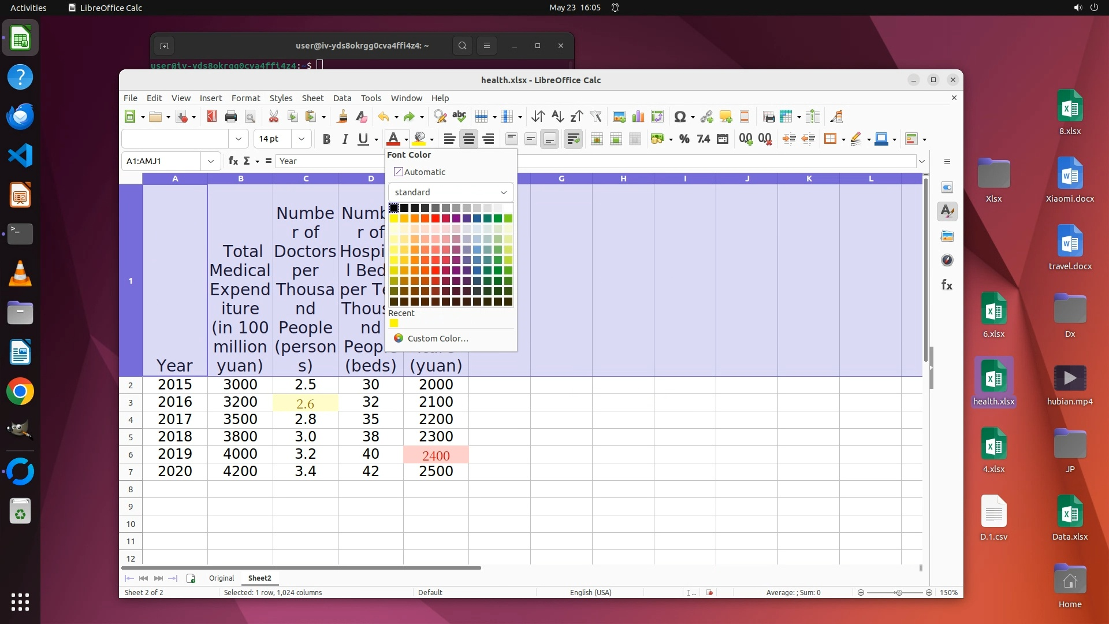
Task: Toggle the Bold formatting button
Action: point(326,139)
